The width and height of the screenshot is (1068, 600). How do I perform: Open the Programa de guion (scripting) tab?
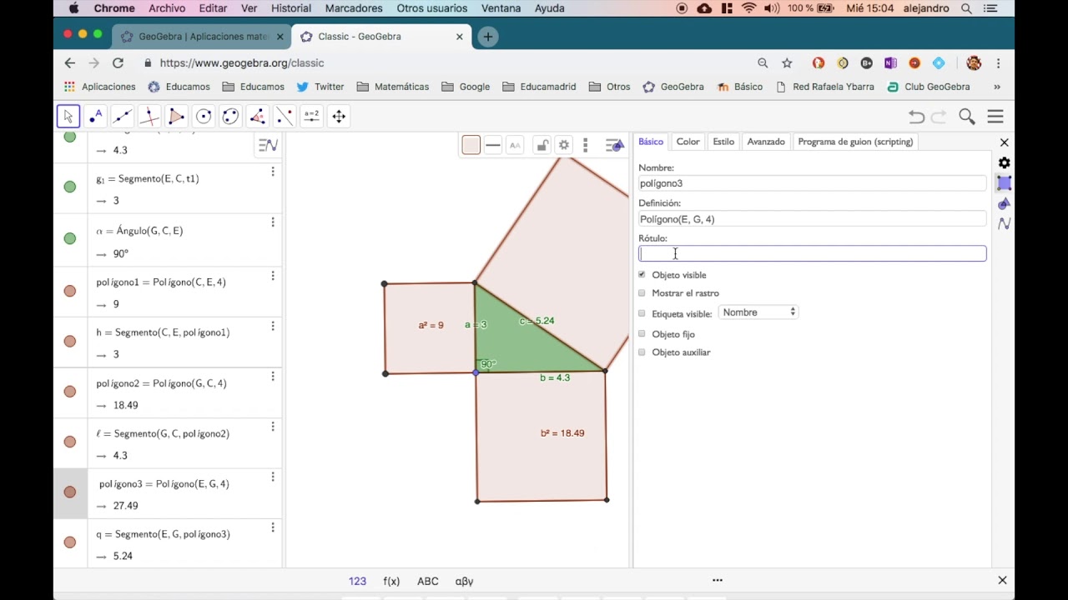[x=855, y=142]
